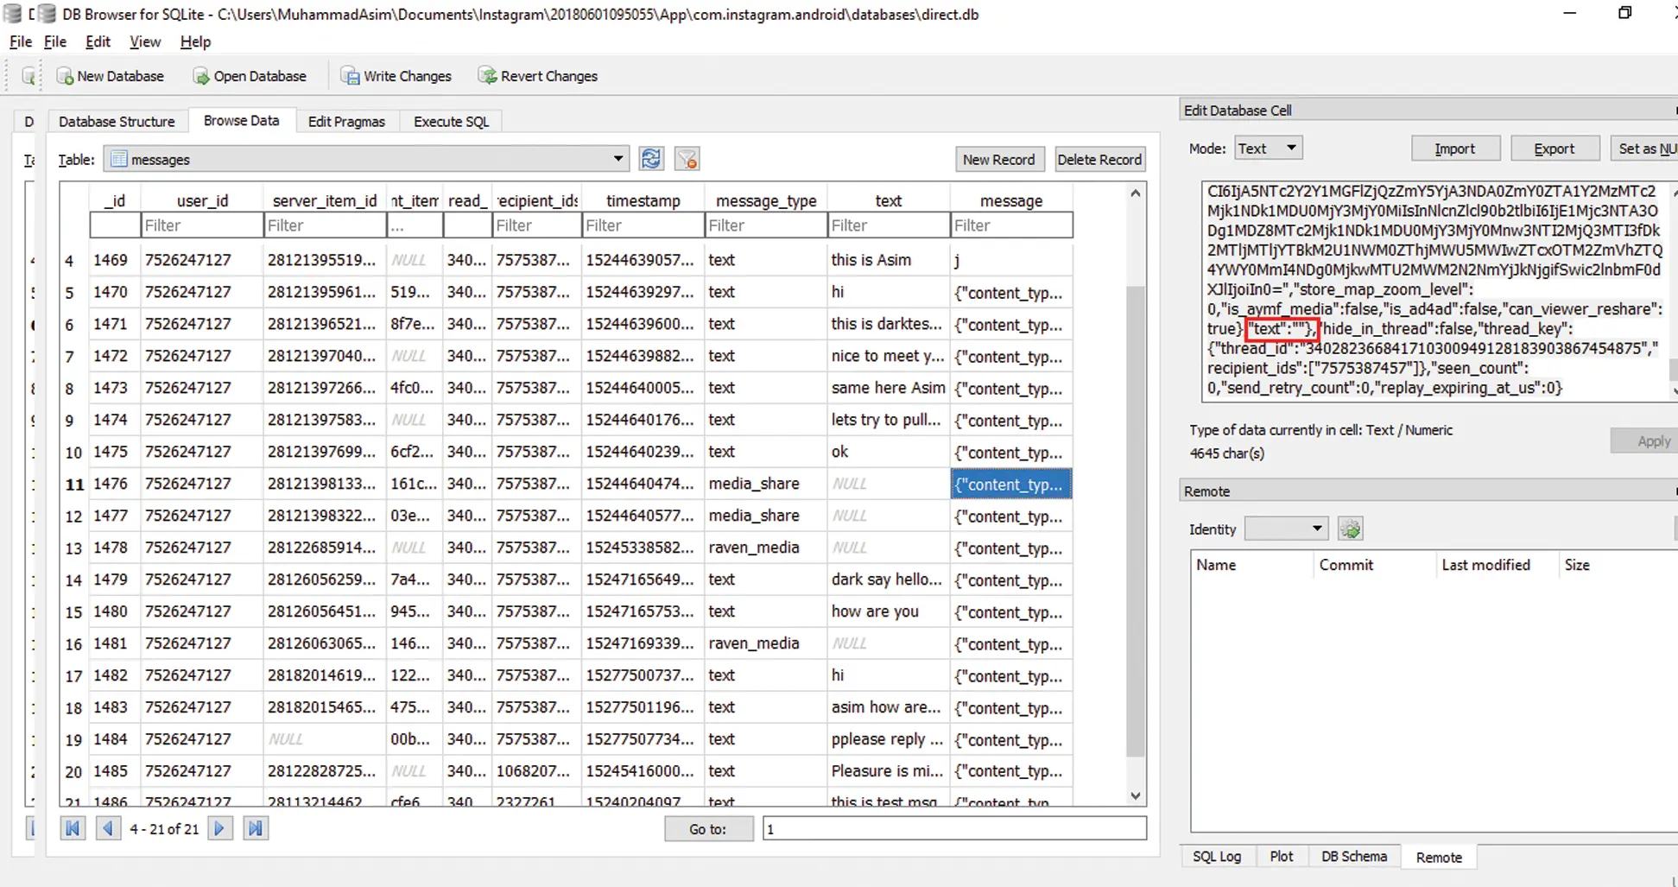
Task: Click the first raven_media cell in row 1478
Action: (765, 548)
